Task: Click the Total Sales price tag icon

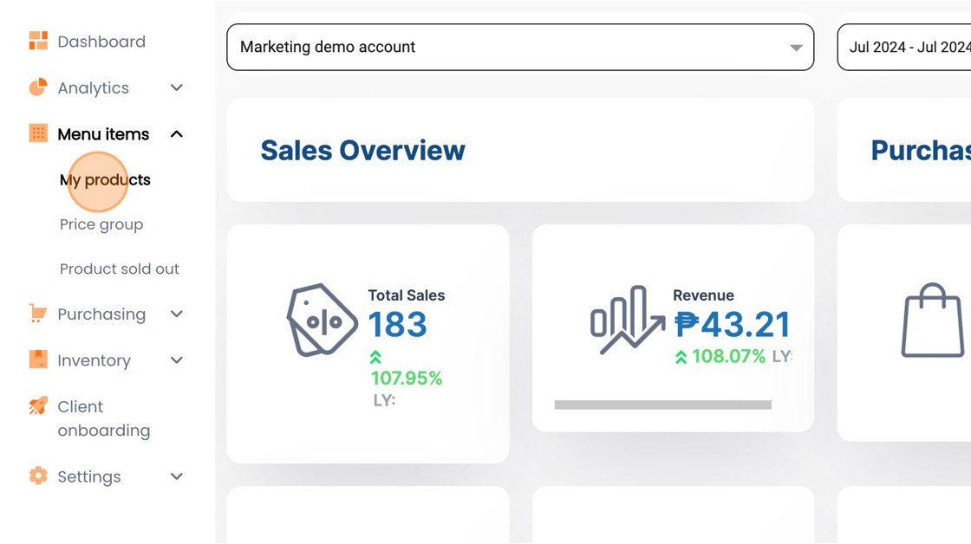Action: (322, 320)
